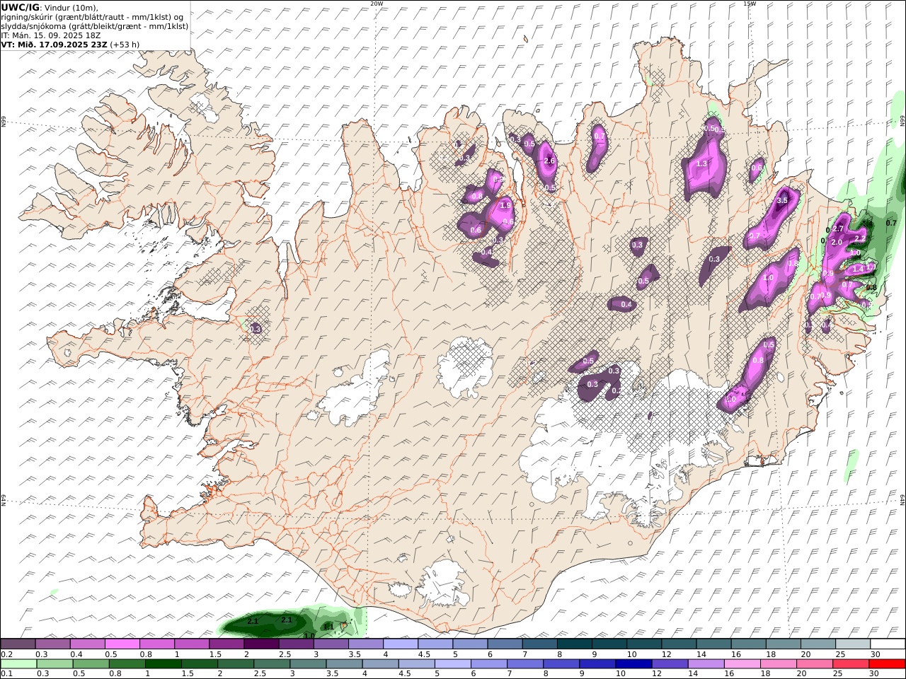
Task: Click the '15W' longitude label
Action: pos(750,4)
